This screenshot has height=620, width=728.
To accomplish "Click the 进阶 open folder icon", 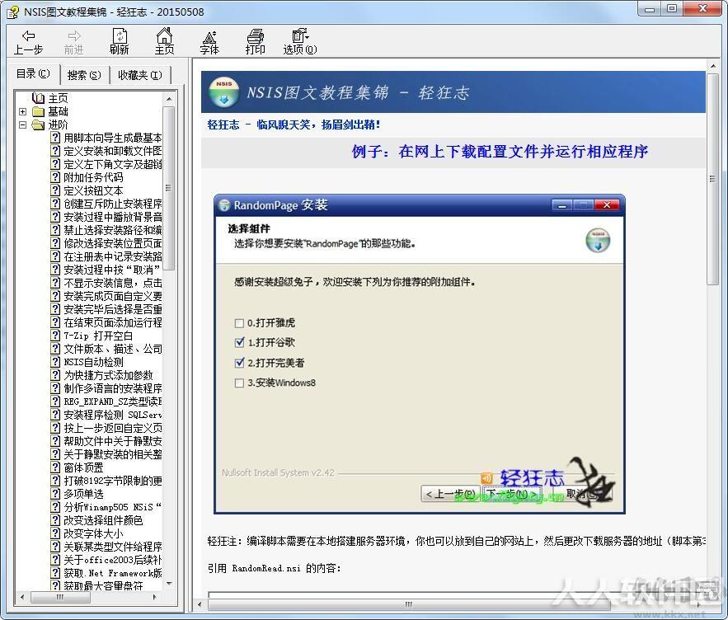I will click(x=38, y=124).
